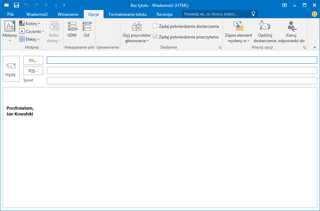The image size is (320, 211).
Task: Open Śledzenie group dialog launcher
Action: (220, 47)
